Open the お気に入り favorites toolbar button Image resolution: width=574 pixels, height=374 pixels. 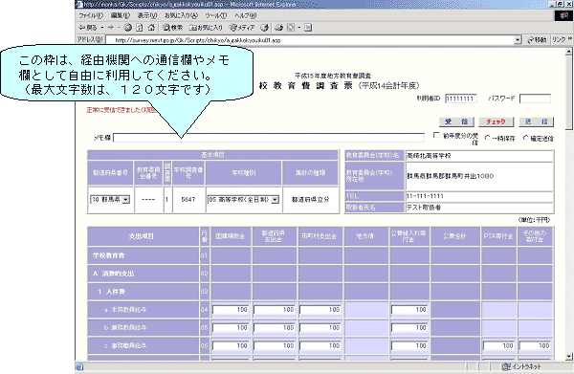point(206,28)
